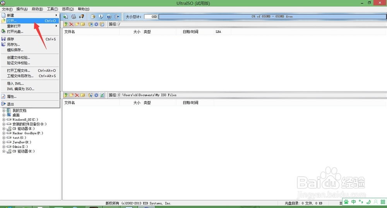Select 退出 menu entry
Viewport: 387px width, 208px height.
click(30, 104)
